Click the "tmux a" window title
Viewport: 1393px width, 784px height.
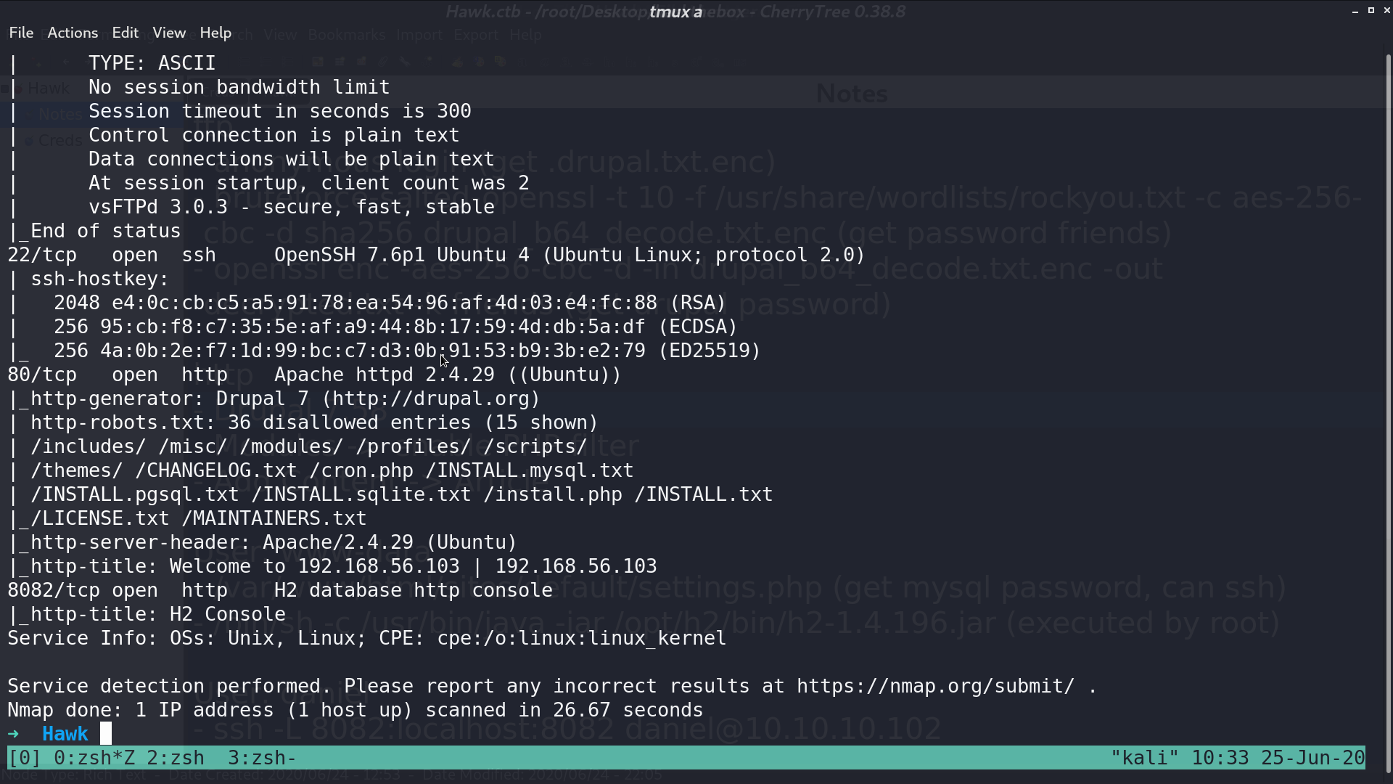(675, 12)
